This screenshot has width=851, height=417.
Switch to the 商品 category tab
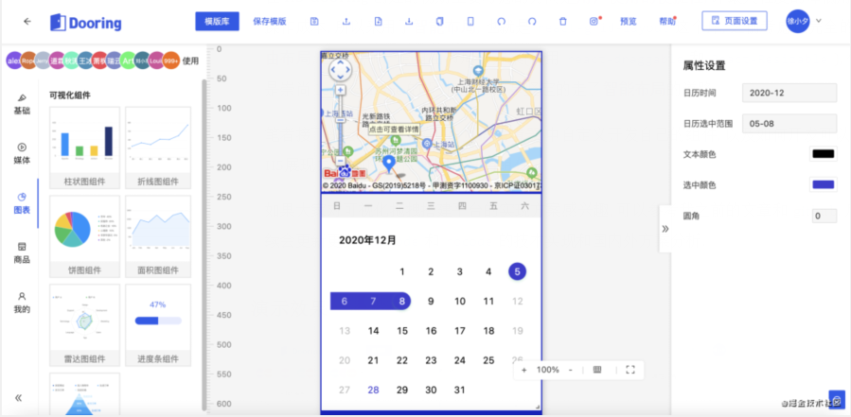[22, 252]
